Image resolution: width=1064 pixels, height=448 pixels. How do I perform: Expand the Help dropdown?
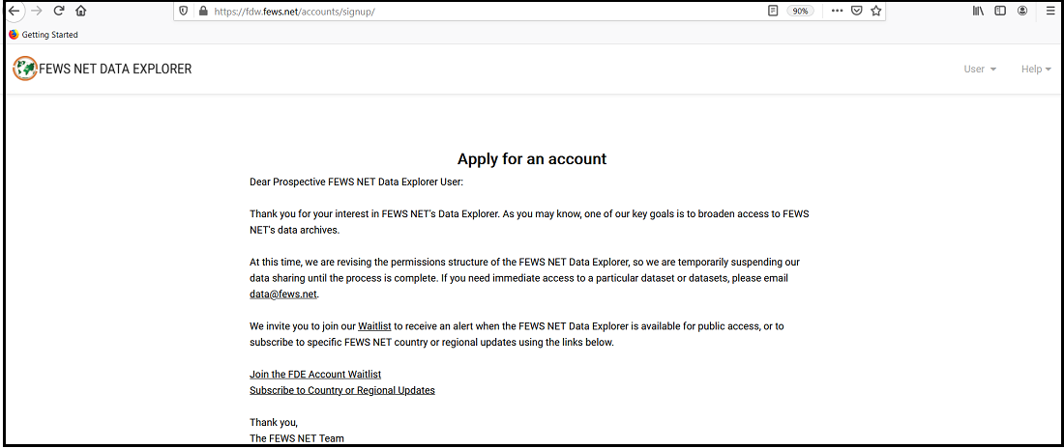(1036, 69)
